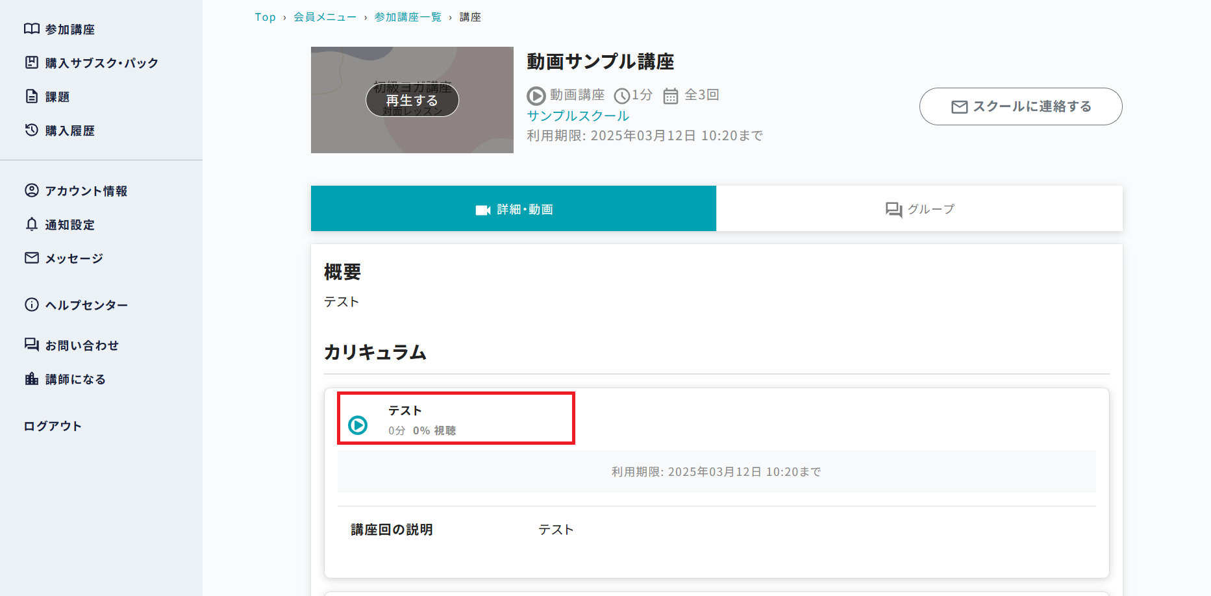Select the 詳細・動画 tab

point(514,209)
